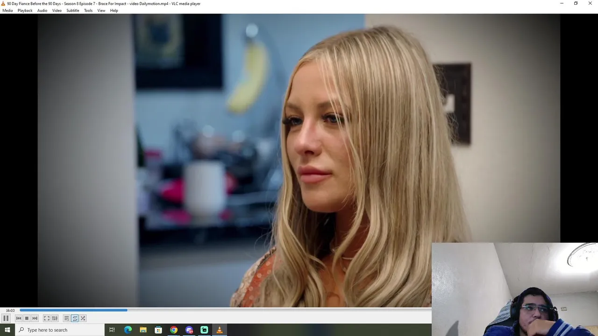The width and height of the screenshot is (598, 336).
Task: Open the Media menu
Action: [7, 10]
